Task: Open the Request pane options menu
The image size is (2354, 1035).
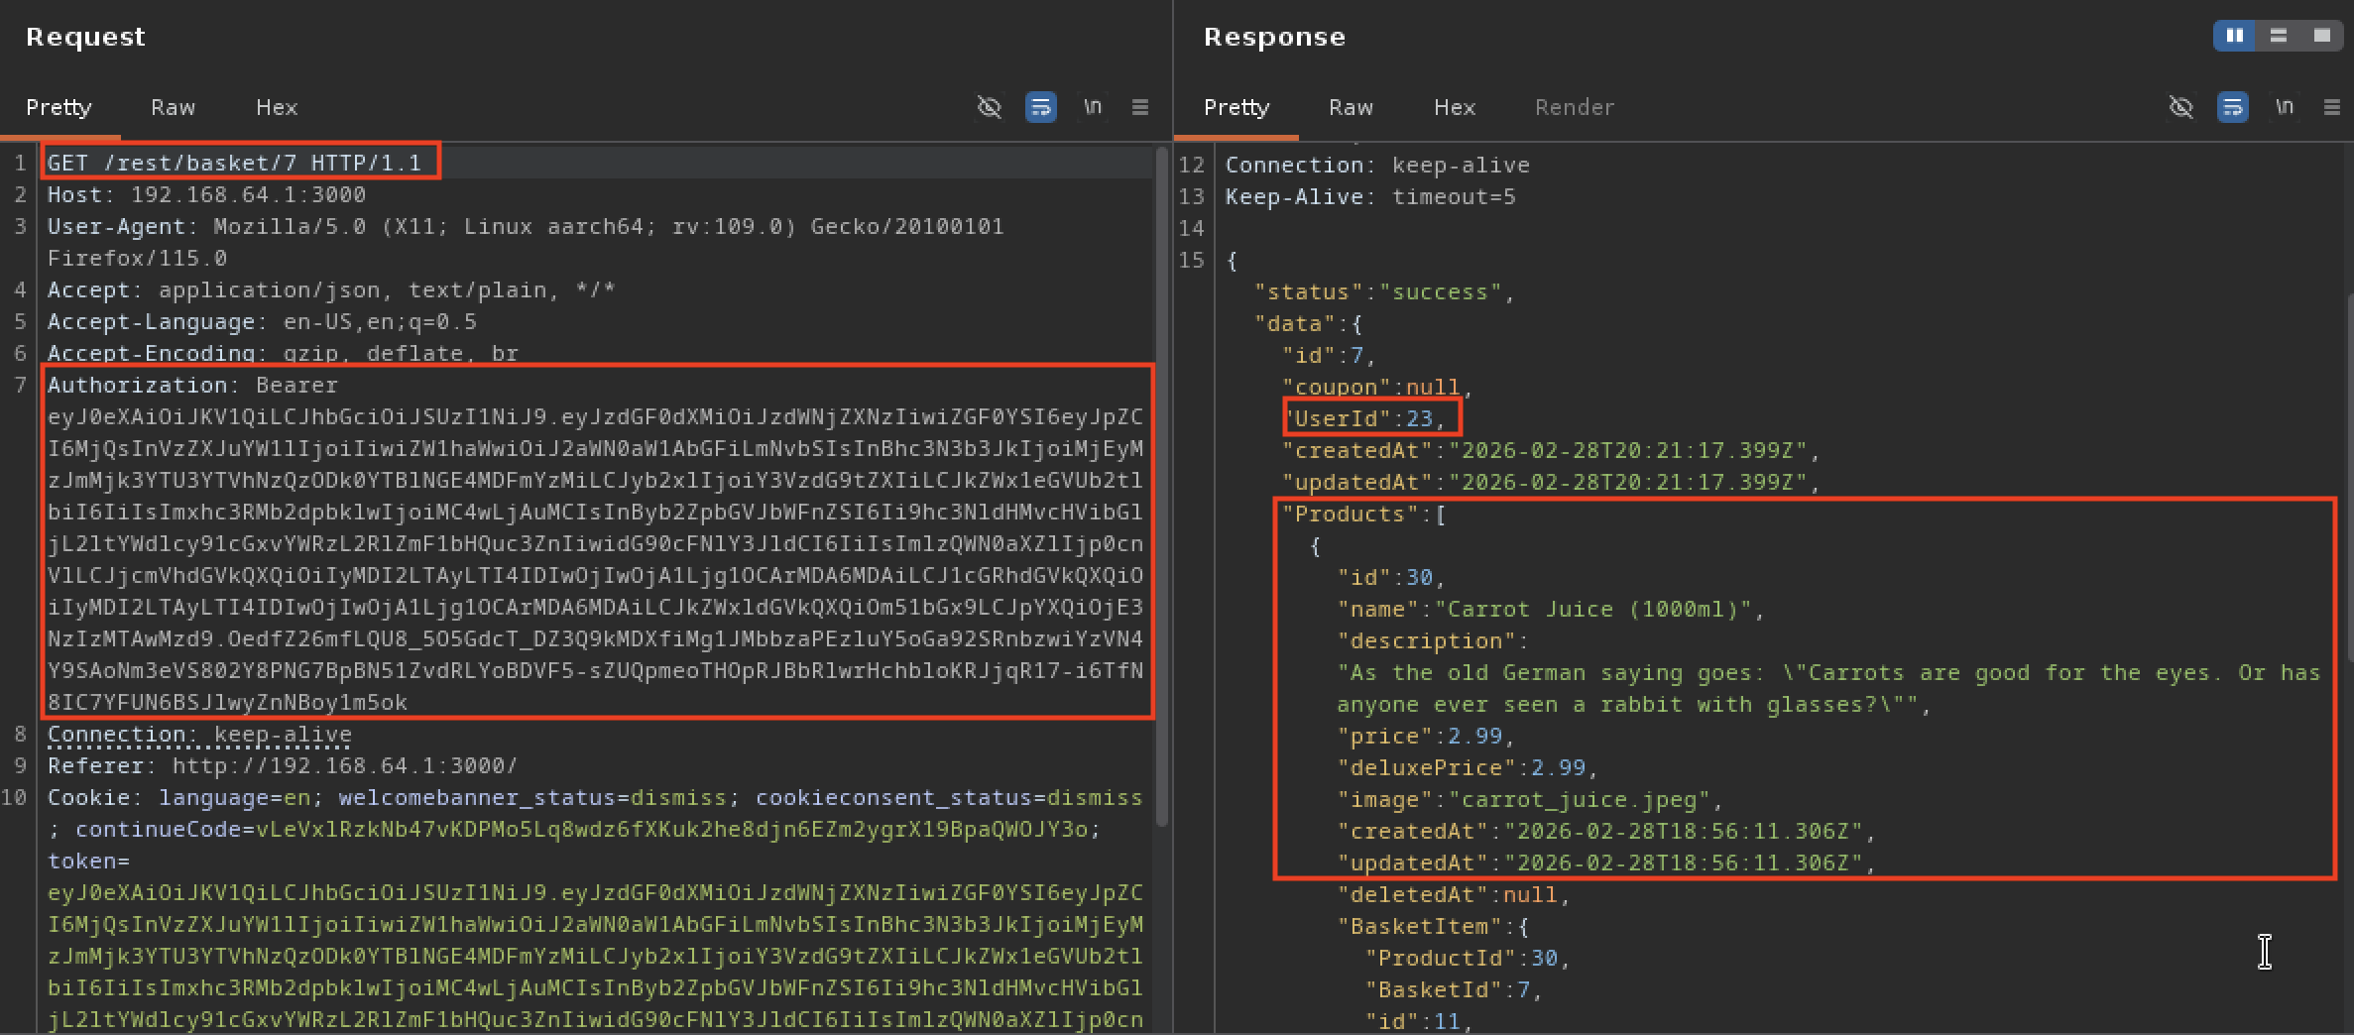Action: click(x=1140, y=107)
